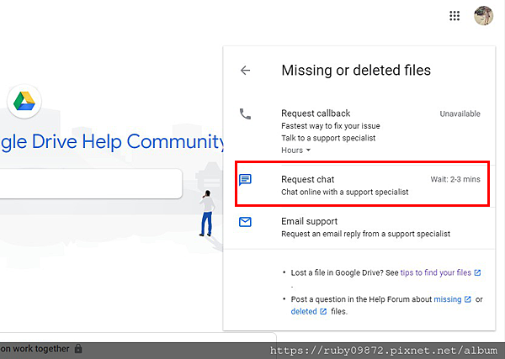
Task: Click external-link icon after 'missing'
Action: point(467,299)
